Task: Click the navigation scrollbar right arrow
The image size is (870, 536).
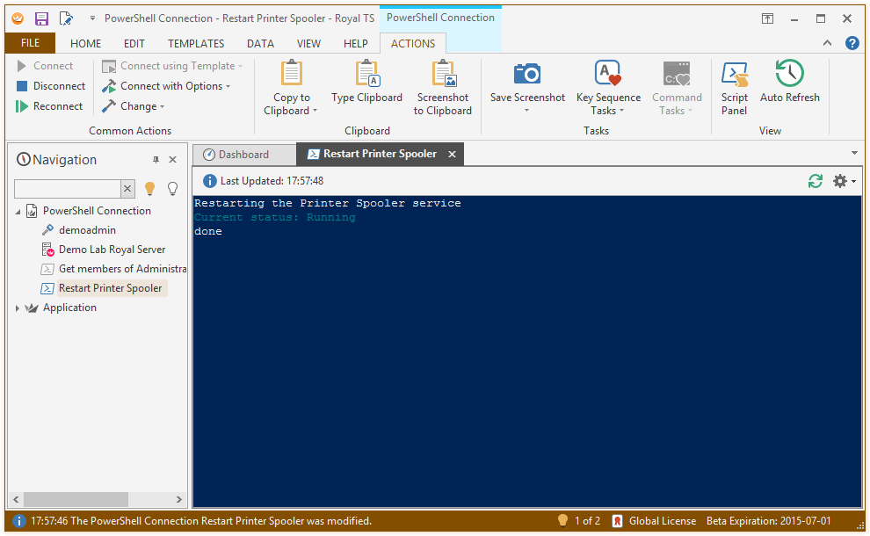Action: click(x=178, y=499)
